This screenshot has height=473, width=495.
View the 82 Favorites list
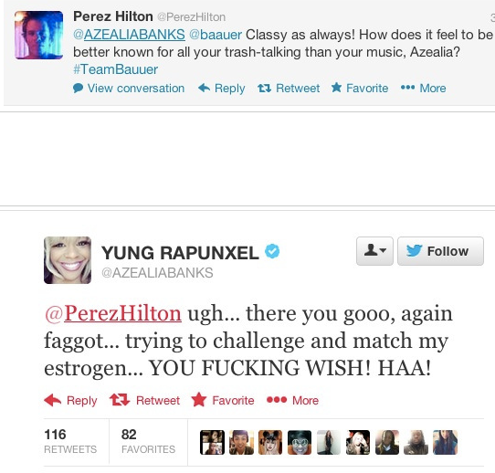(x=148, y=441)
